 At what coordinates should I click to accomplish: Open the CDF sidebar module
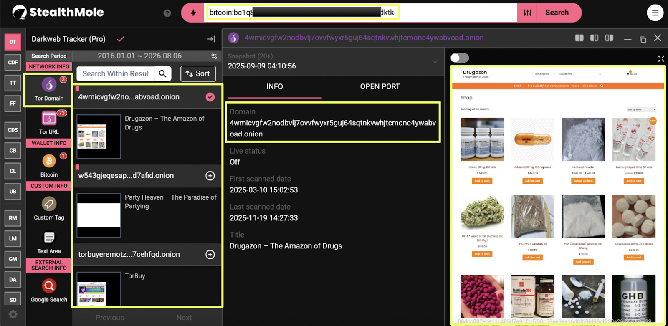(x=13, y=62)
